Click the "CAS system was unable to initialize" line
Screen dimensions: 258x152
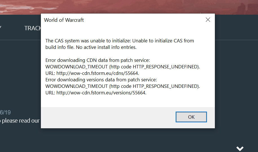click(x=120, y=41)
